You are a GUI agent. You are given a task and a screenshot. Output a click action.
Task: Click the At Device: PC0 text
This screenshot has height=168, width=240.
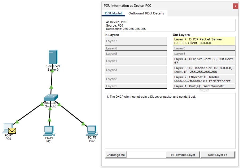pos(116,22)
